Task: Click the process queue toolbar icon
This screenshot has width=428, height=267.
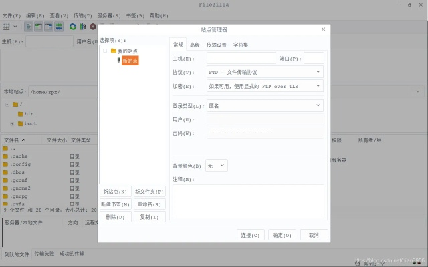Action: [83, 27]
